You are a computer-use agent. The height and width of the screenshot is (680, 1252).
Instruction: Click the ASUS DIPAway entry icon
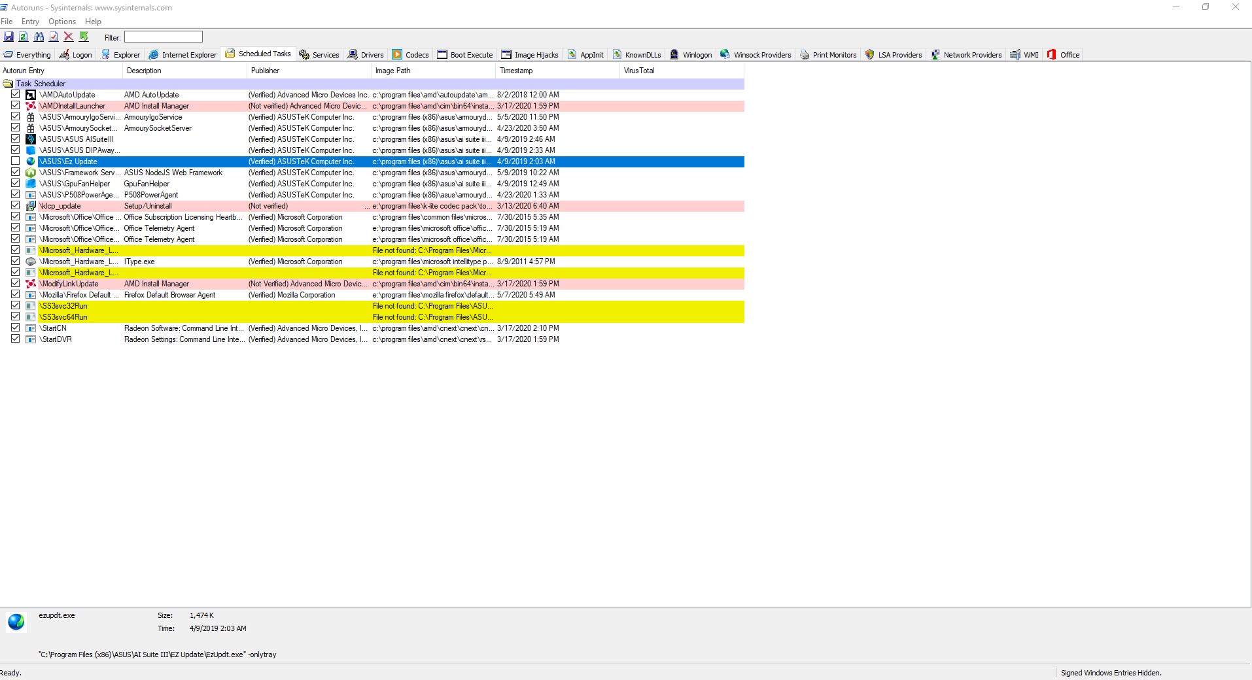coord(31,150)
